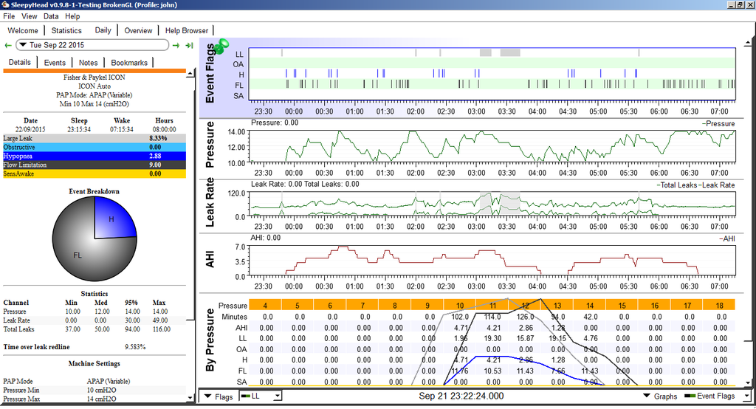The height and width of the screenshot is (409, 756).
Task: Click the green pin on Event Flags
Action: 221,46
